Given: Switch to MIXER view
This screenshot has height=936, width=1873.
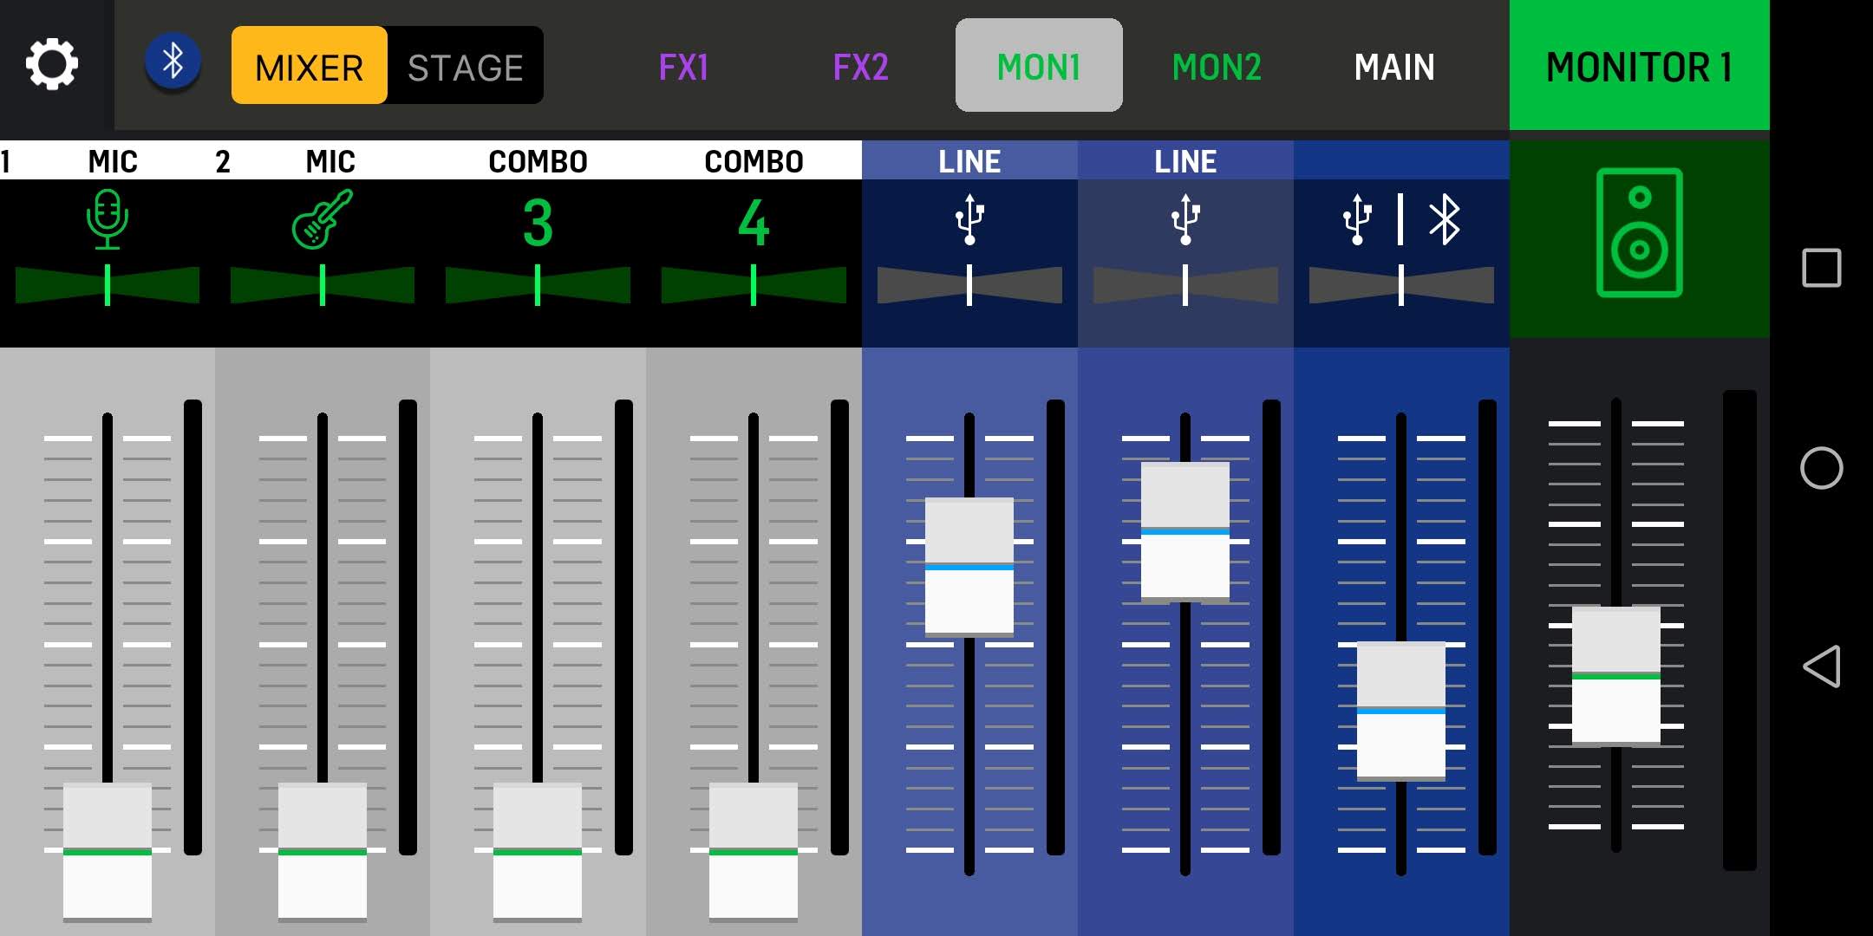Looking at the screenshot, I should click(x=309, y=66).
